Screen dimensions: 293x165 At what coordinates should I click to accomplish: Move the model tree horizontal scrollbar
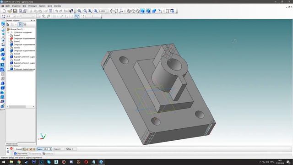click(17, 107)
